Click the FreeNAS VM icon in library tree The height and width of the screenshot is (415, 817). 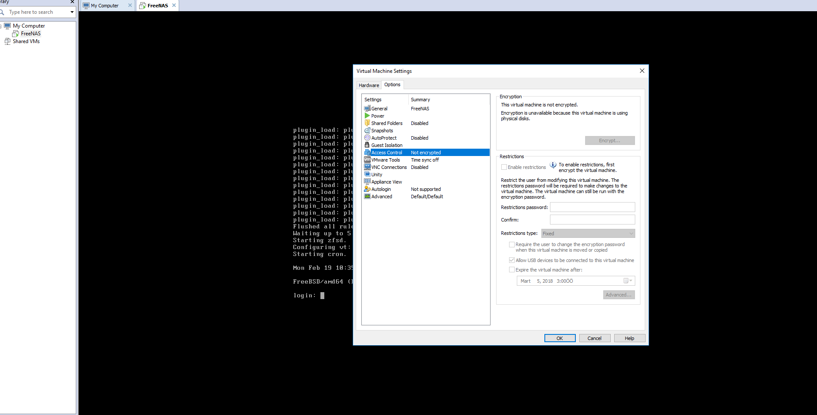(16, 34)
